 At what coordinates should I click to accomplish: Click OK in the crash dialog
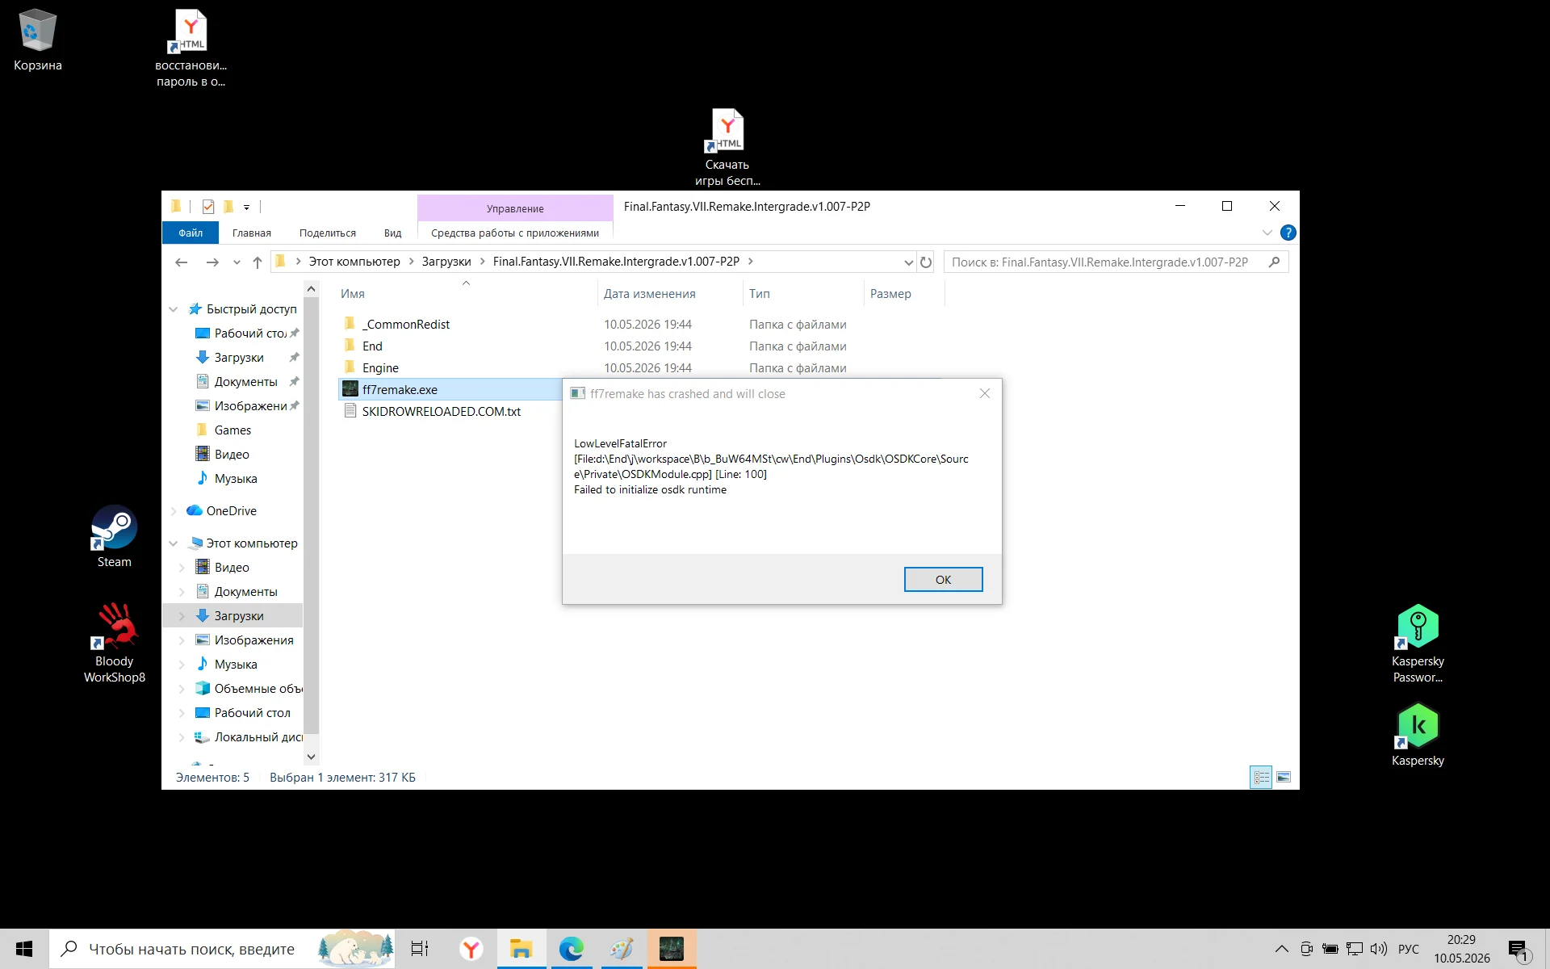pyautogui.click(x=943, y=579)
